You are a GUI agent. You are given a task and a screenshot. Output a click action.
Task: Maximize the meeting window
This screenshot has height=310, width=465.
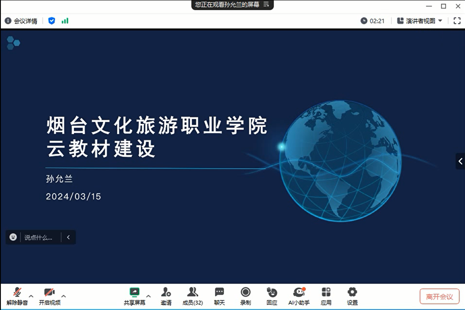click(x=443, y=6)
